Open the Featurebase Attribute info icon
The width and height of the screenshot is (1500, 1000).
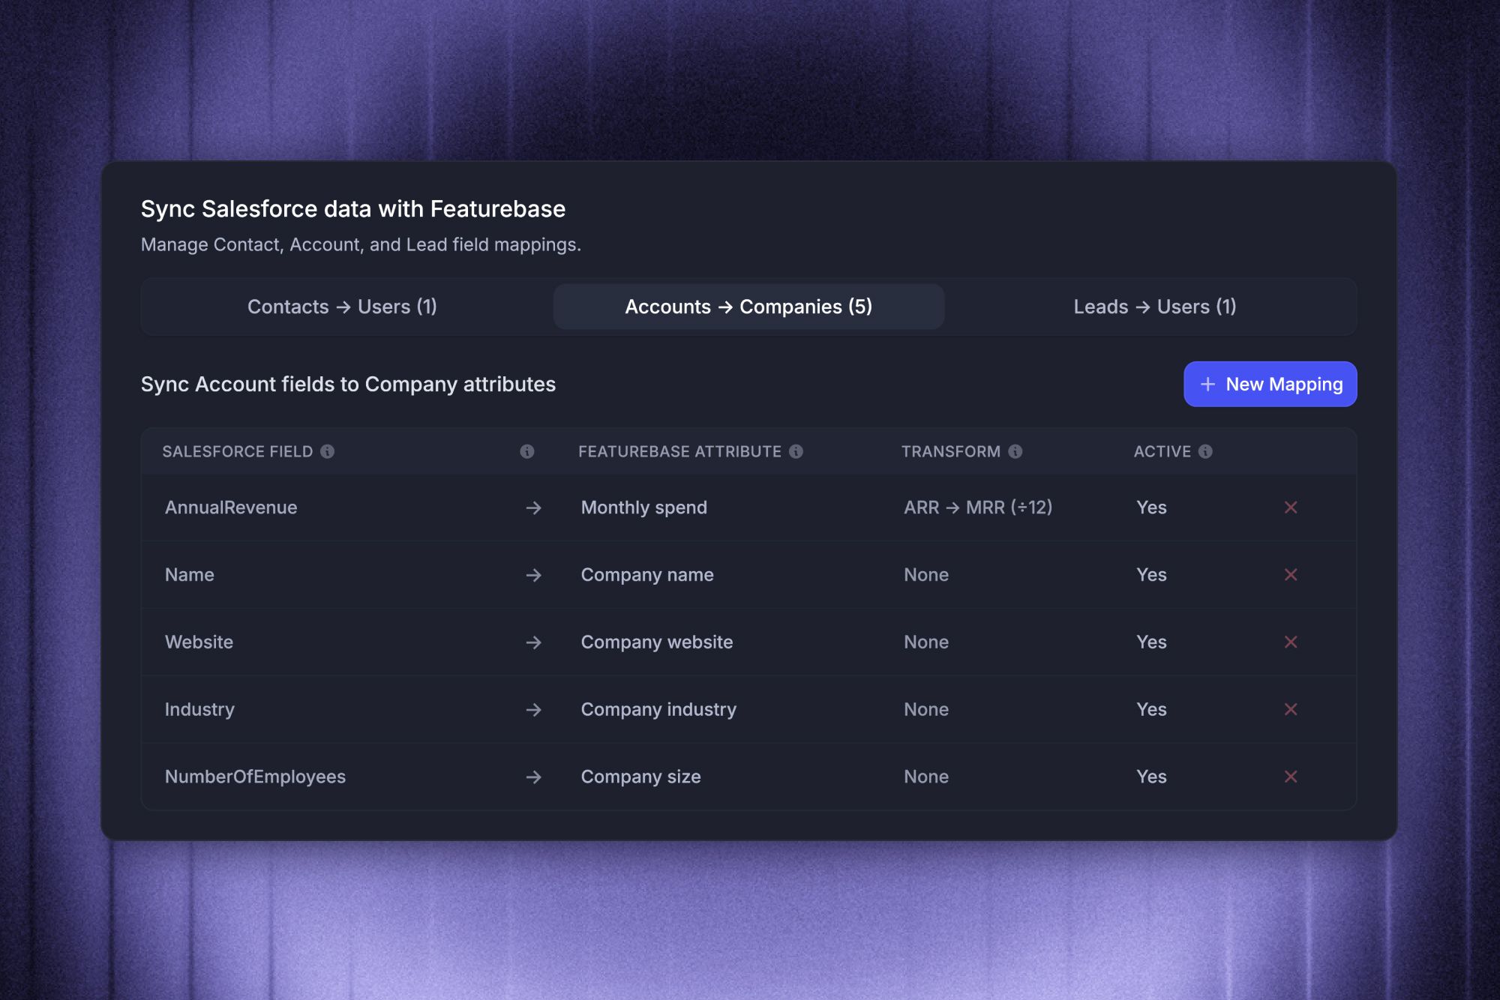tap(796, 451)
